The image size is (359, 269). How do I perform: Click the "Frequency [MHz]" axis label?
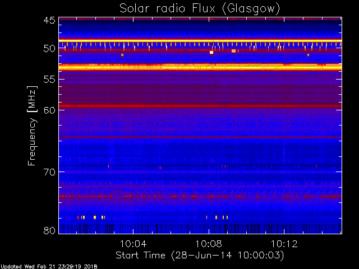32,126
